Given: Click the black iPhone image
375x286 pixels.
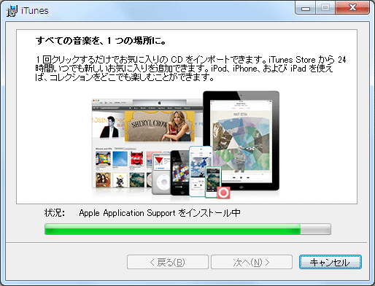Looking at the screenshot, I should click(180, 173).
